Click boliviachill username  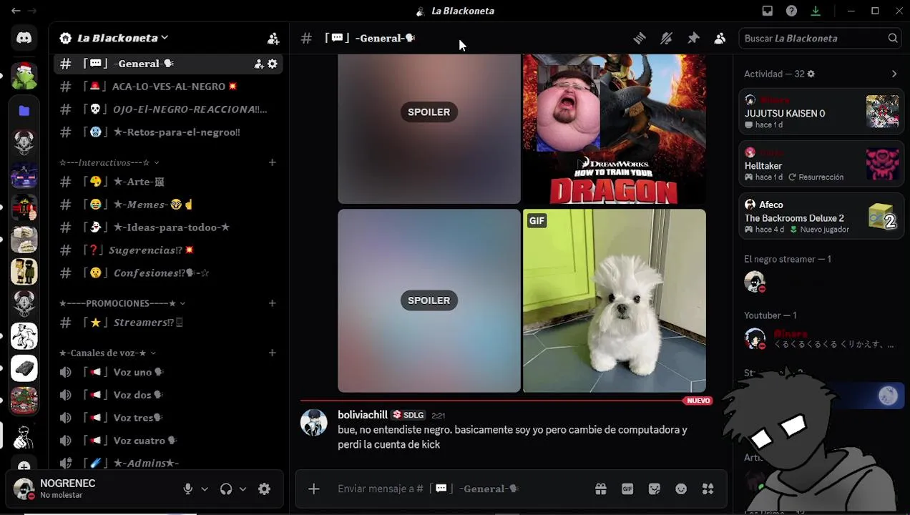coord(363,415)
